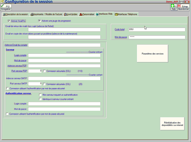Click the Paramètres des services button

click(x=152, y=53)
